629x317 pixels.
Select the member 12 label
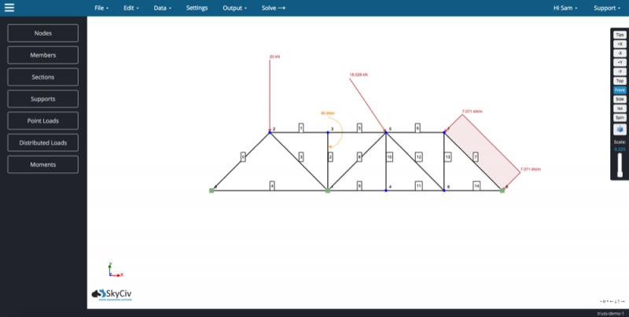418,157
